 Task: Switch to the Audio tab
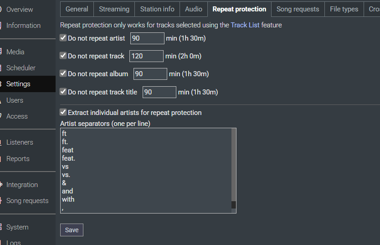tap(194, 9)
